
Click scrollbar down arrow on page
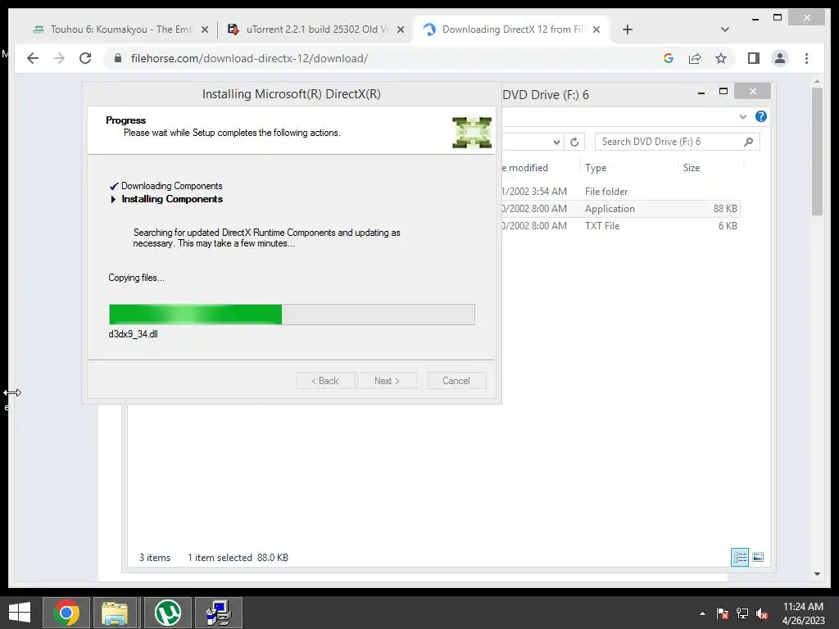817,574
